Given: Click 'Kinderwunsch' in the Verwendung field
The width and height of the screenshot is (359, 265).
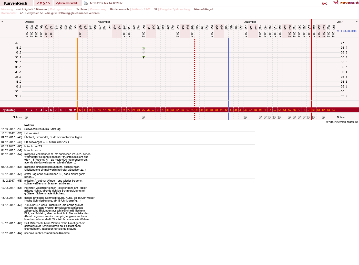Looking at the screenshot, I should coord(119,9).
